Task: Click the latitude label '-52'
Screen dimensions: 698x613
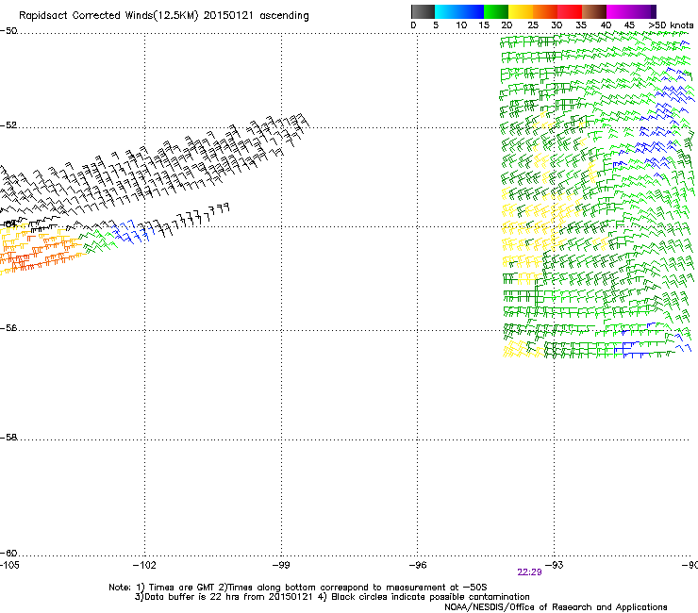Action: [8, 125]
